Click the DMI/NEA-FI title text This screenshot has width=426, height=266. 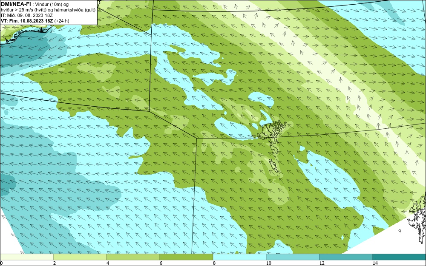16,4
